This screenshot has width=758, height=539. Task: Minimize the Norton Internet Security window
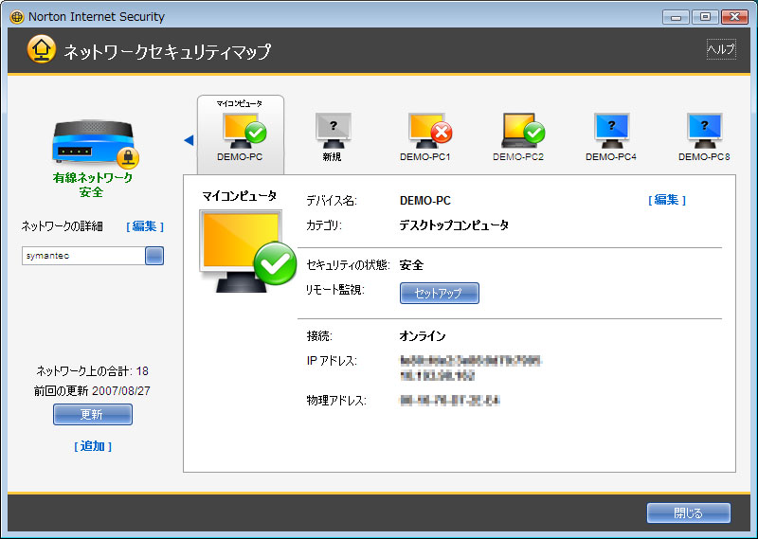coord(676,17)
